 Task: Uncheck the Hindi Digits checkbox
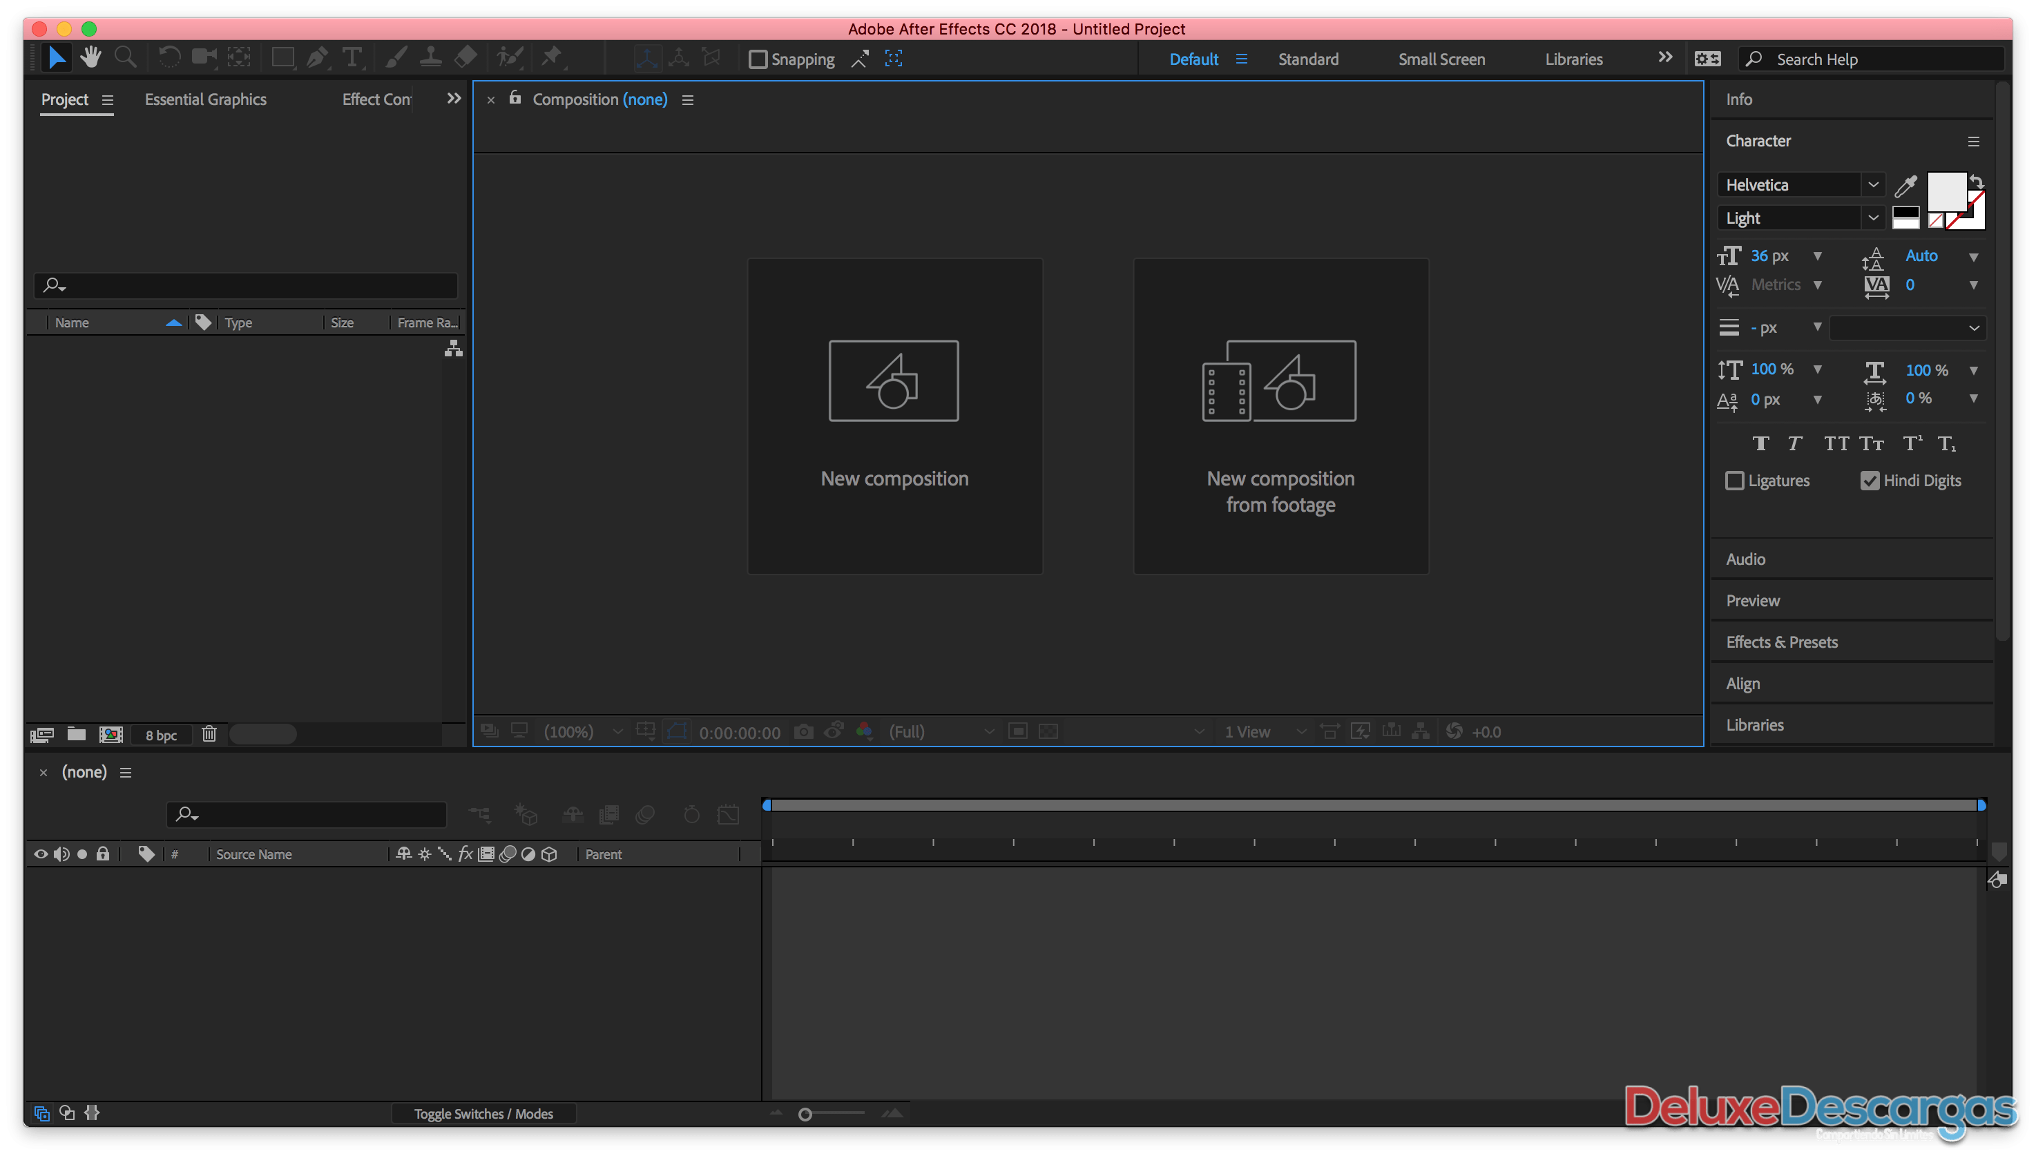click(1870, 481)
